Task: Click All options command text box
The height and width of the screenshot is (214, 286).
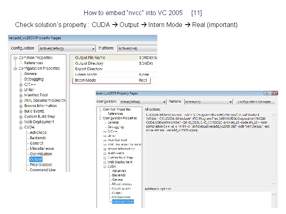Action: pyautogui.click(x=210, y=149)
